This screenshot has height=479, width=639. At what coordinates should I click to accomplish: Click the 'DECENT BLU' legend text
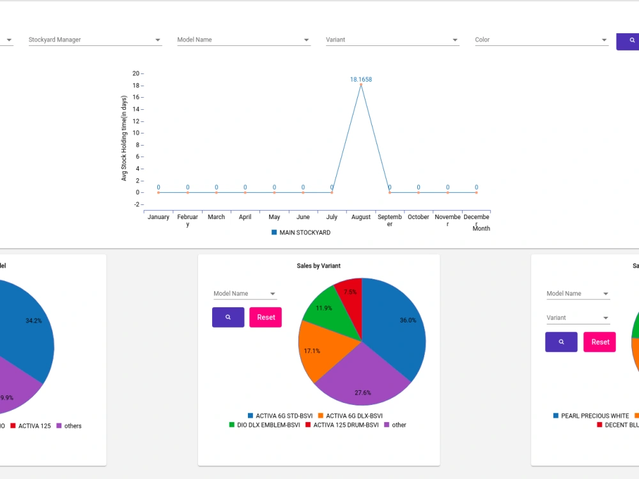point(622,425)
